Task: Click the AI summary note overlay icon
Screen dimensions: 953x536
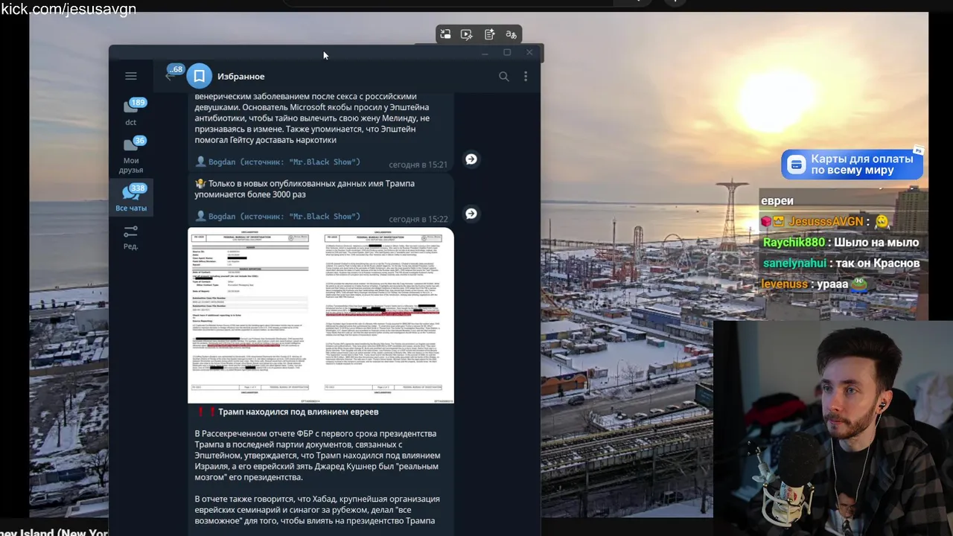Action: [x=489, y=34]
